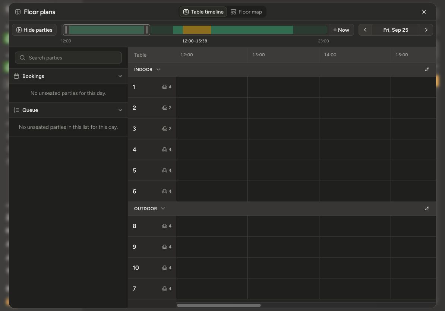Click the 15:00 column header
The image size is (445, 311).
pyautogui.click(x=401, y=55)
